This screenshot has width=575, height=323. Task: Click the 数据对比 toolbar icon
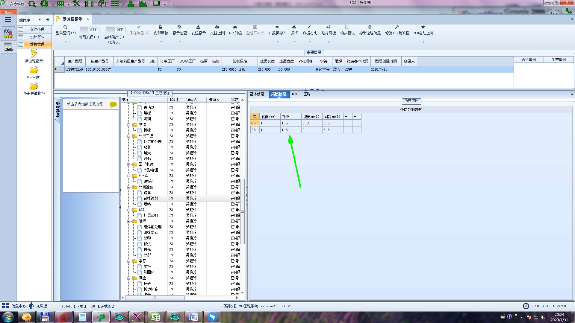pyautogui.click(x=309, y=27)
